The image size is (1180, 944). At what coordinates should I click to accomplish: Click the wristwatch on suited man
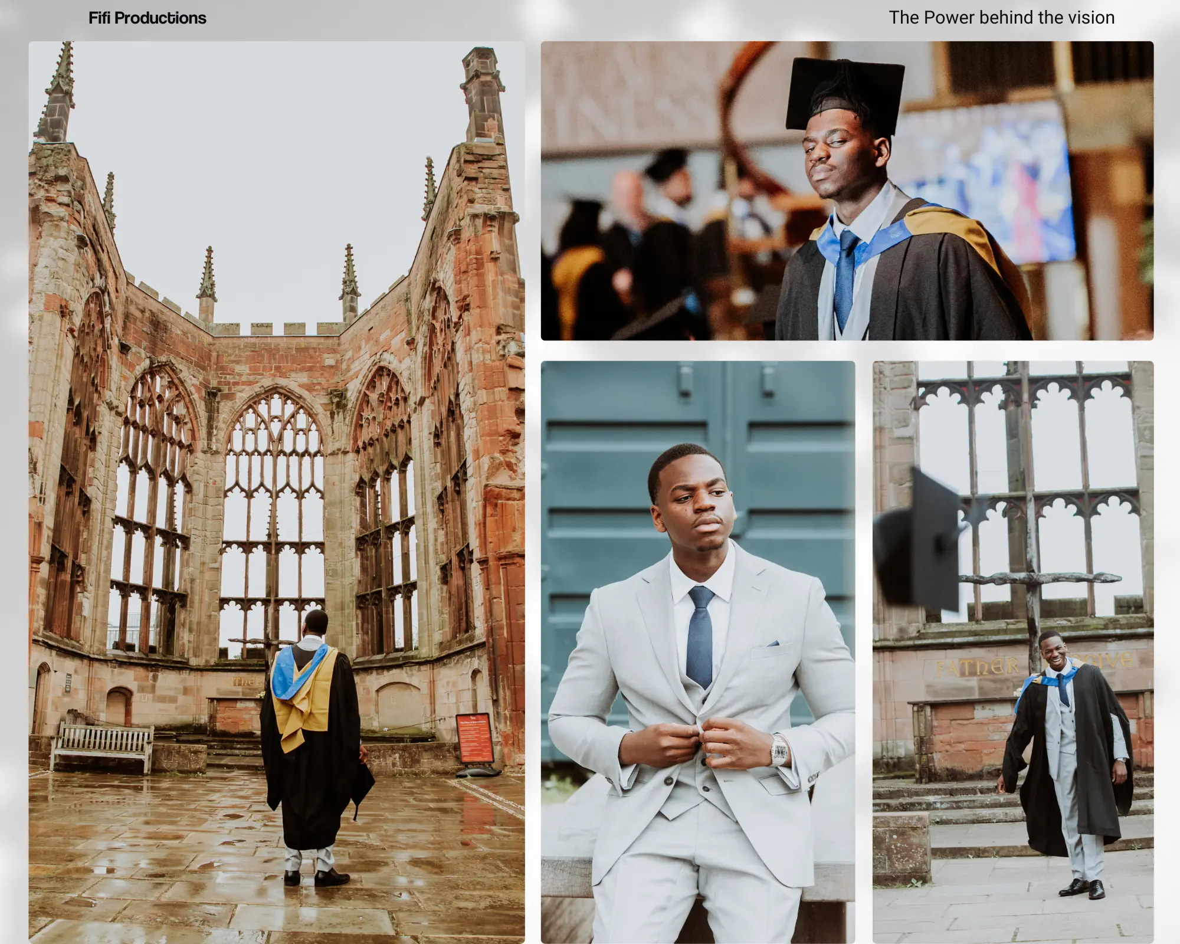[x=779, y=750]
